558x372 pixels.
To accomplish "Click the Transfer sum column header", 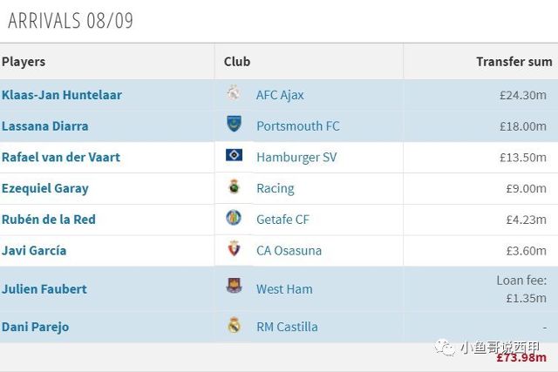I will point(514,62).
